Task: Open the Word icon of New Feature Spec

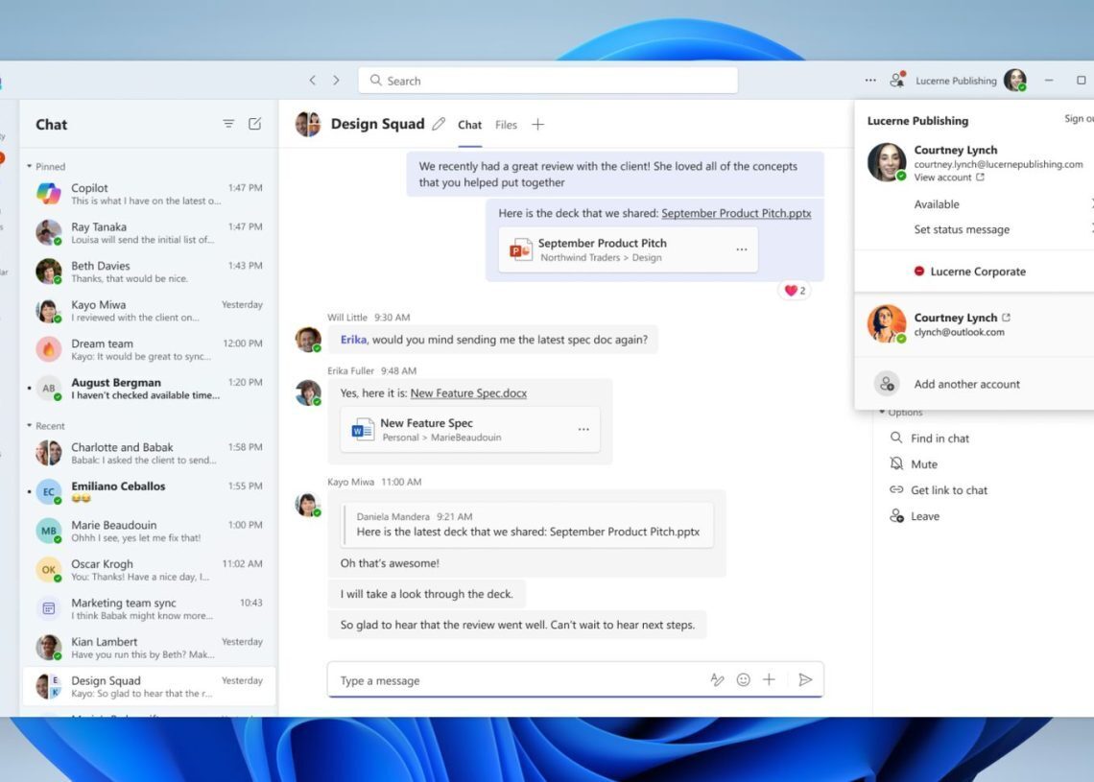Action: click(362, 430)
